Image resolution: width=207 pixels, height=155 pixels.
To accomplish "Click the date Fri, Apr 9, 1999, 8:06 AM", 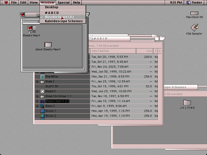I will click(109, 106).
